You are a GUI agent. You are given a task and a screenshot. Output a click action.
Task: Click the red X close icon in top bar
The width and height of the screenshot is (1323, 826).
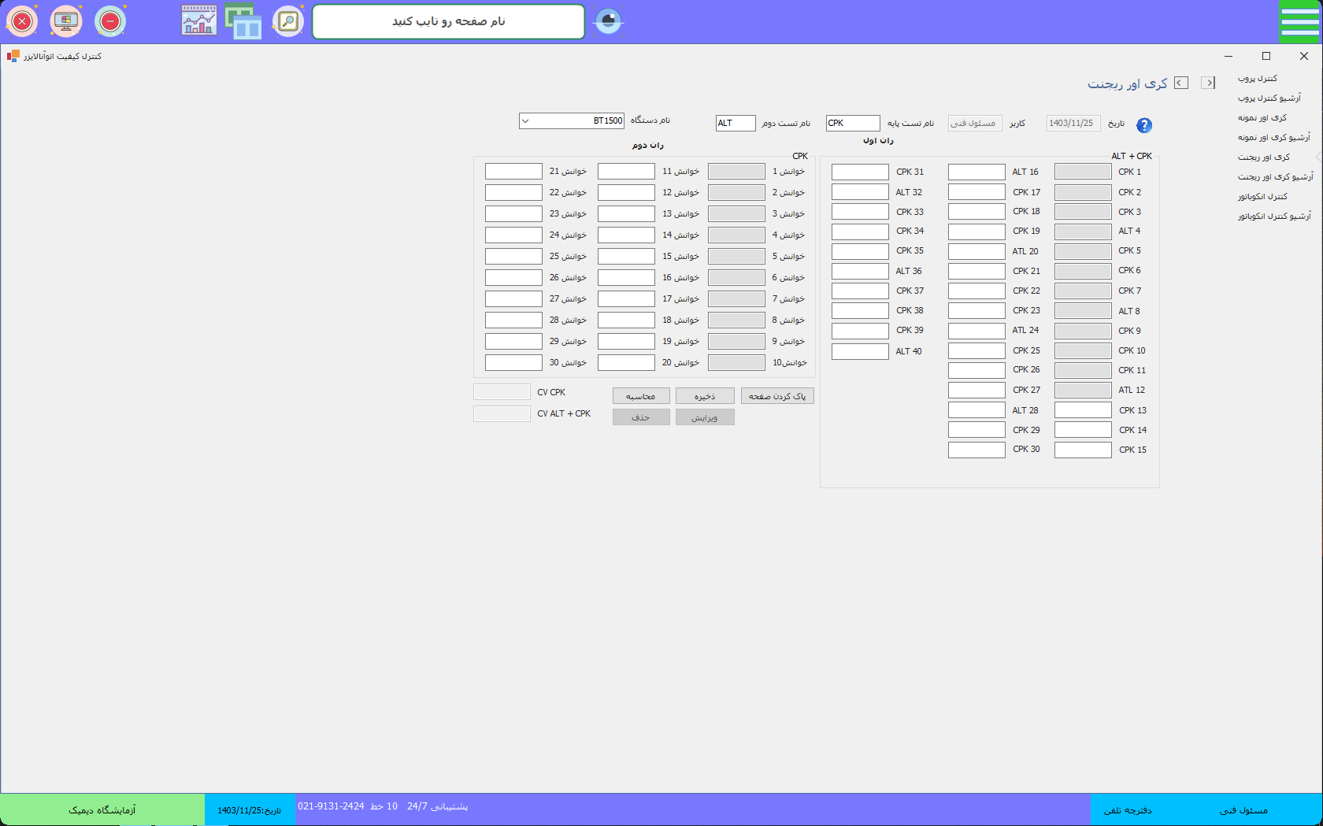tap(22, 21)
